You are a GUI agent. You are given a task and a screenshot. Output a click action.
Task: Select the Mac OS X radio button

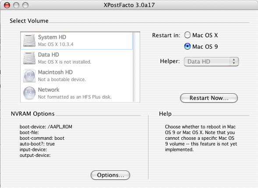(x=187, y=35)
